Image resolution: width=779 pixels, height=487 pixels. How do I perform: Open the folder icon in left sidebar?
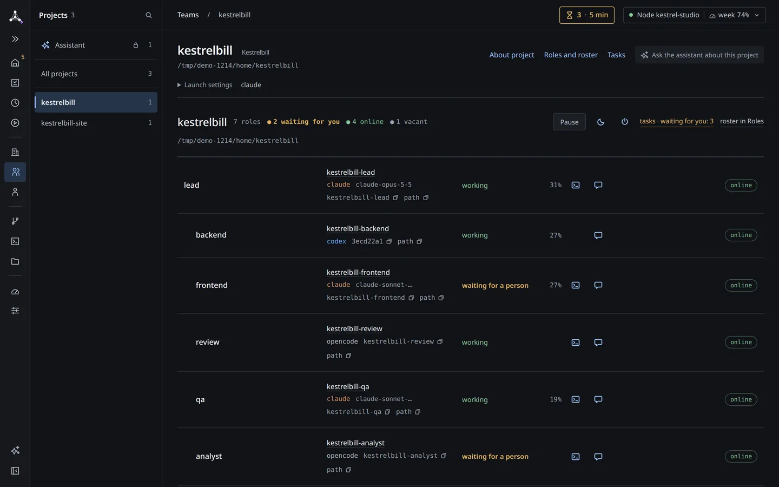click(15, 261)
